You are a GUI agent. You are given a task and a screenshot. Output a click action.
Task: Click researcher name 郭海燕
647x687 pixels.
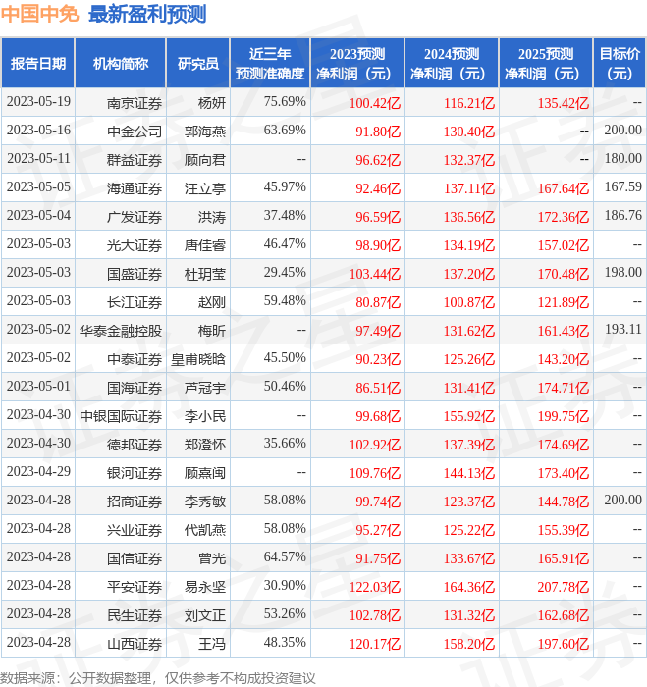[x=205, y=132]
